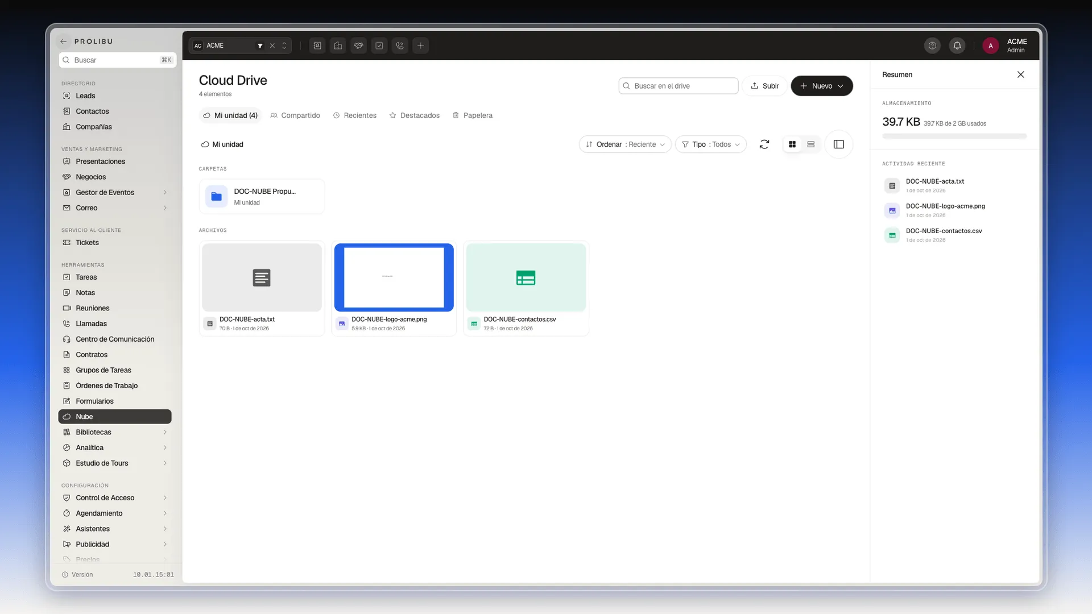
Task: Open the Tipo: Todos filter dropdown
Action: [711, 144]
